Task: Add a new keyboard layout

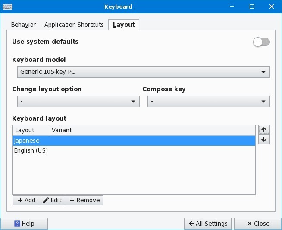Action: (x=26, y=200)
